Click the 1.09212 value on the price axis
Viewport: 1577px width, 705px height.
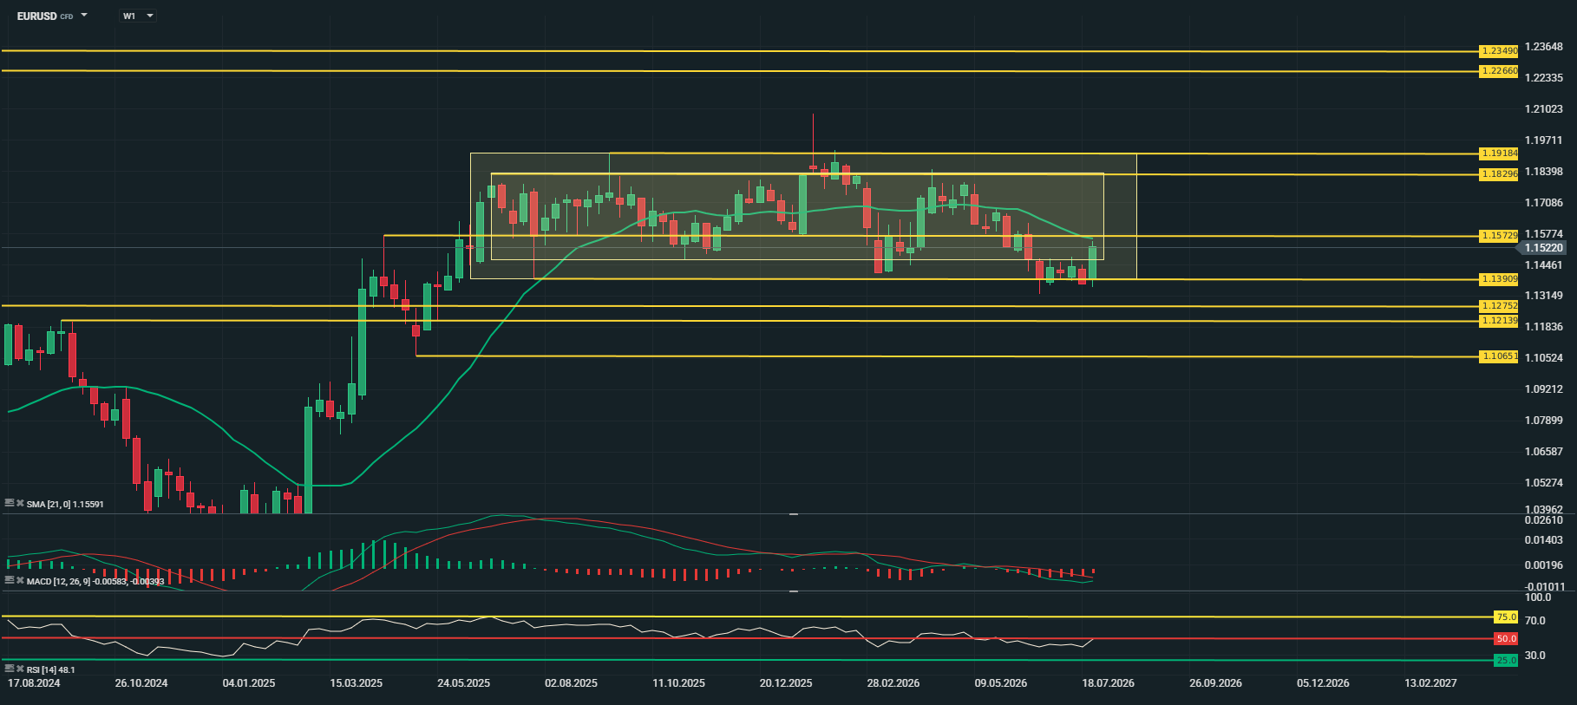[x=1544, y=389]
